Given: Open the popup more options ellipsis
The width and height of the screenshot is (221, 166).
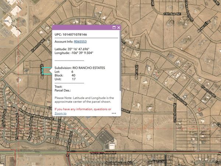Looking at the screenshot, I should click(114, 113).
